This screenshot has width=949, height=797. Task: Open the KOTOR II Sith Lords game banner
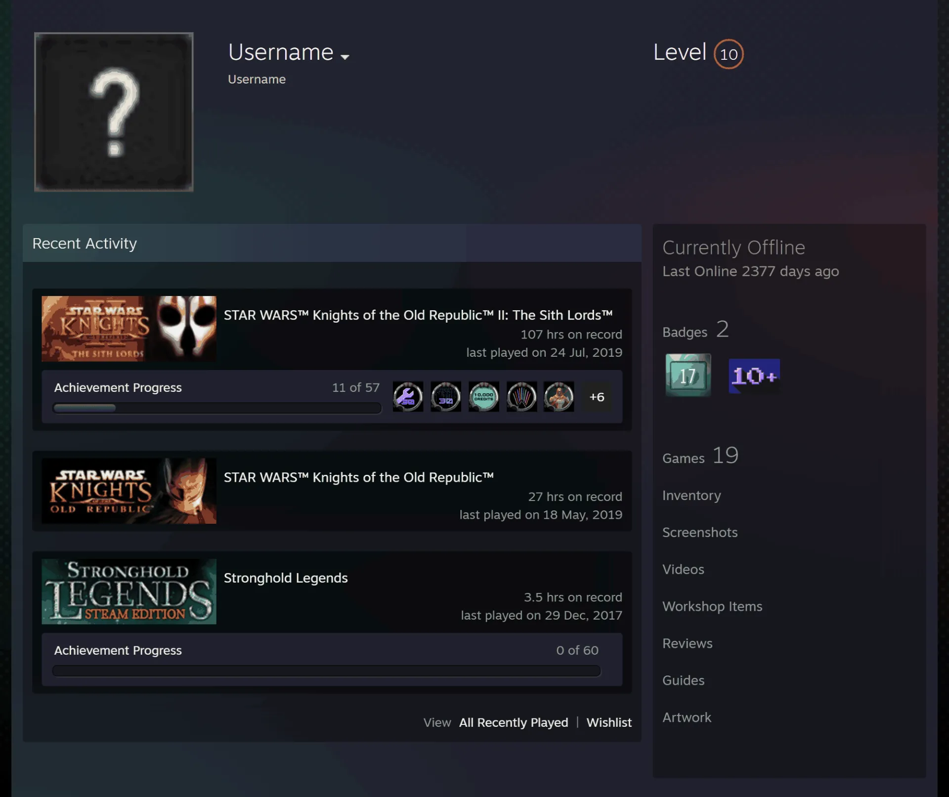tap(129, 329)
